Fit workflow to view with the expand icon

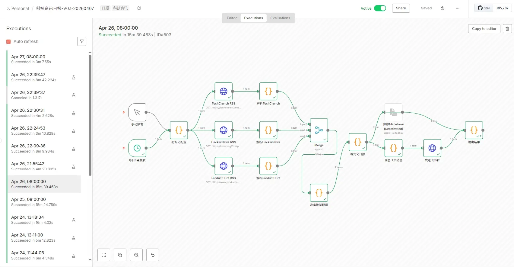click(x=104, y=255)
